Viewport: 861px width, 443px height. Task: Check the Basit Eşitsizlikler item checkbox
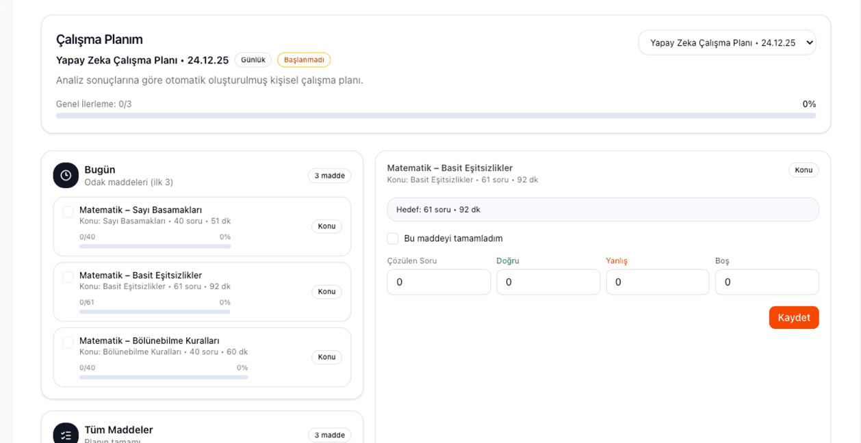68,277
